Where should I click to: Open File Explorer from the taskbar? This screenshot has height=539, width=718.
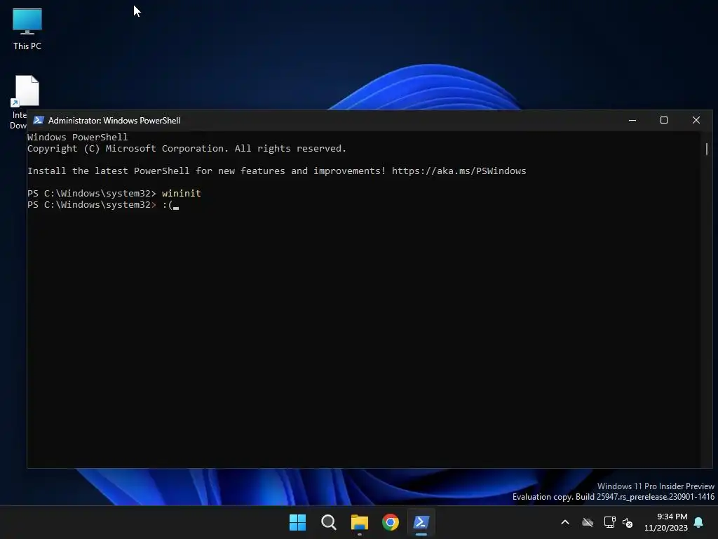point(360,522)
